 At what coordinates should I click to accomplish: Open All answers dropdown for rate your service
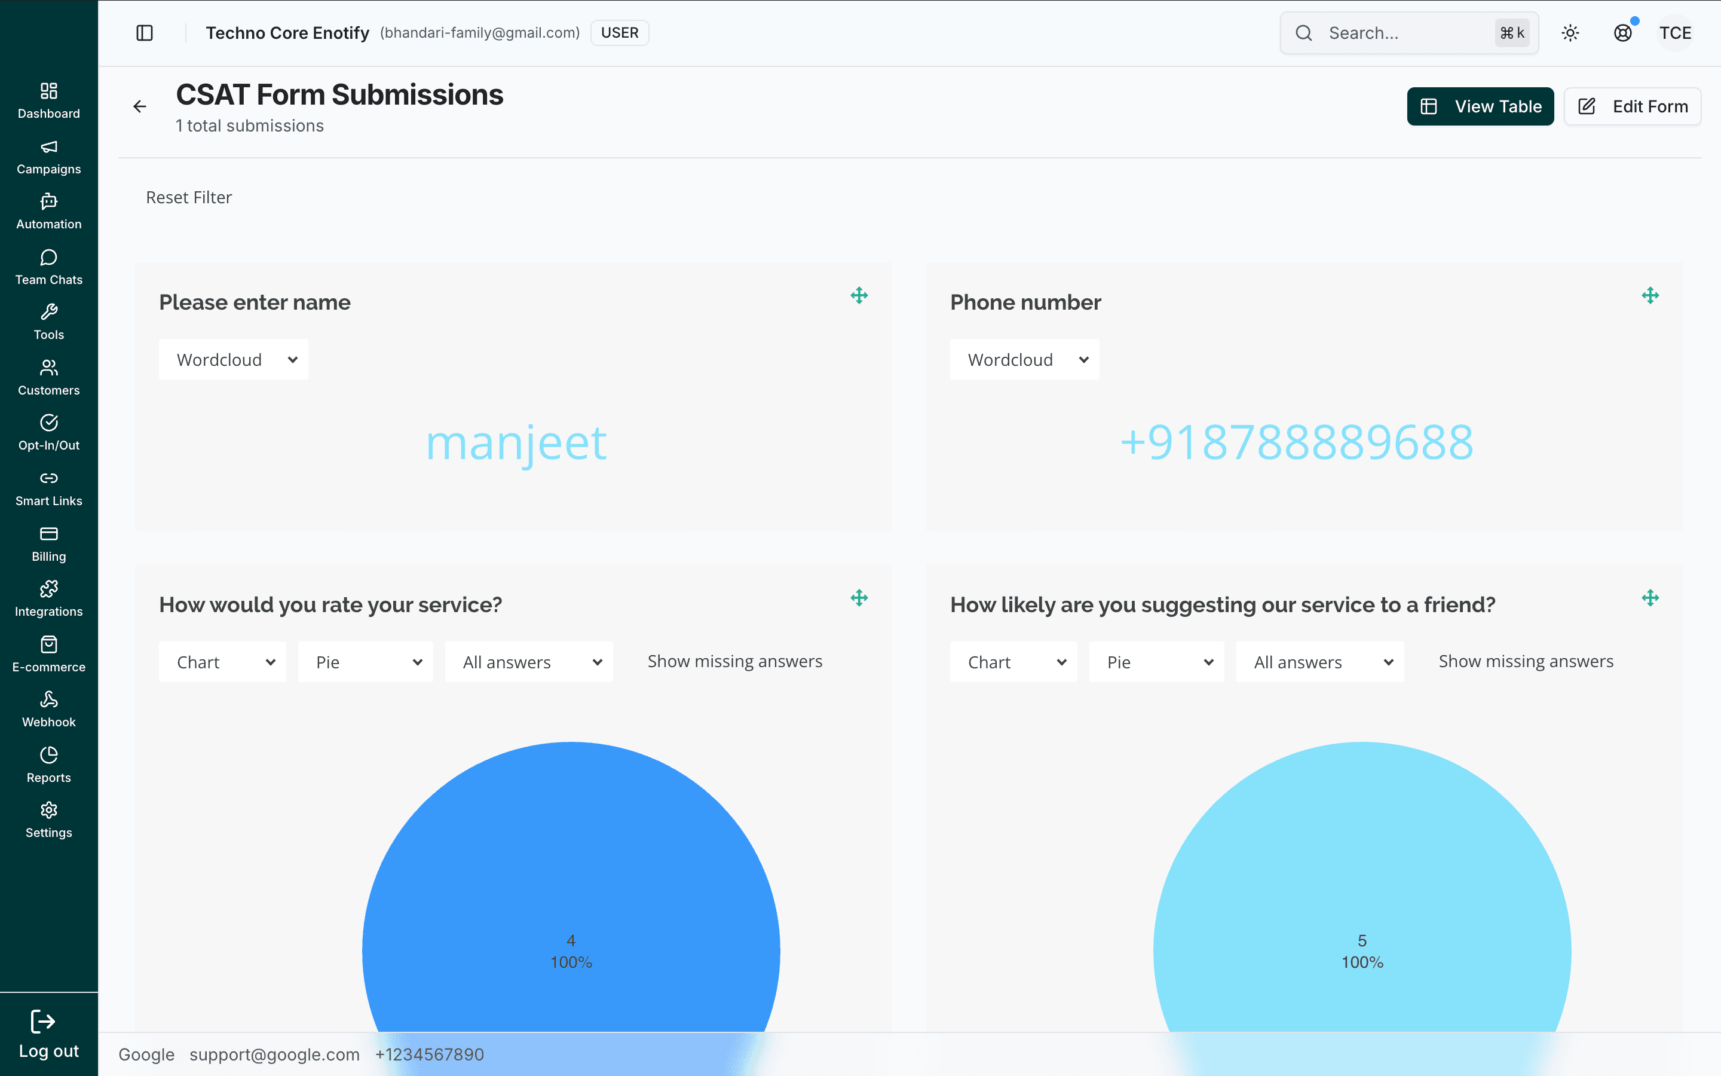pos(529,662)
